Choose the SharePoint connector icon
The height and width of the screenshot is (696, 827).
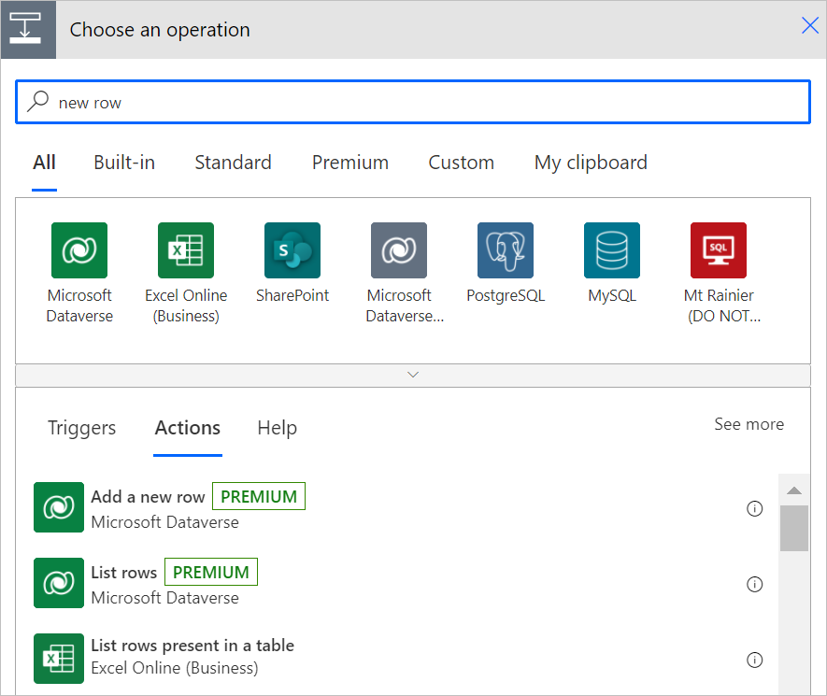[292, 249]
